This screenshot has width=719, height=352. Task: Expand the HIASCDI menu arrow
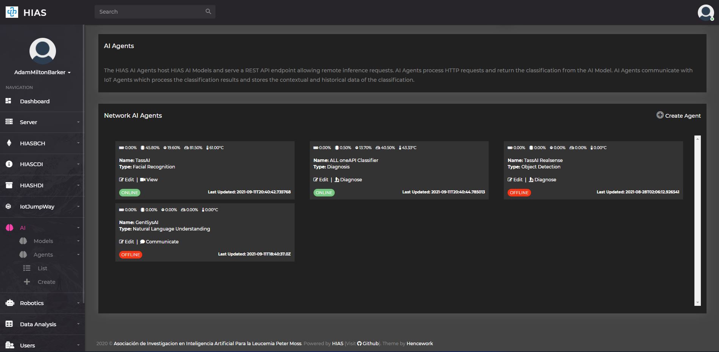[78, 164]
